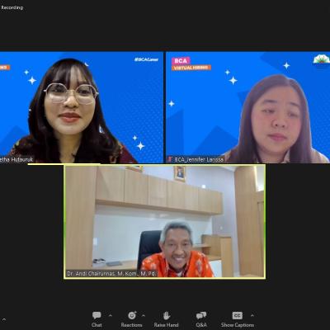
Task: Select Dr. Andi Chairunnas video tile
Action: [x=165, y=222]
